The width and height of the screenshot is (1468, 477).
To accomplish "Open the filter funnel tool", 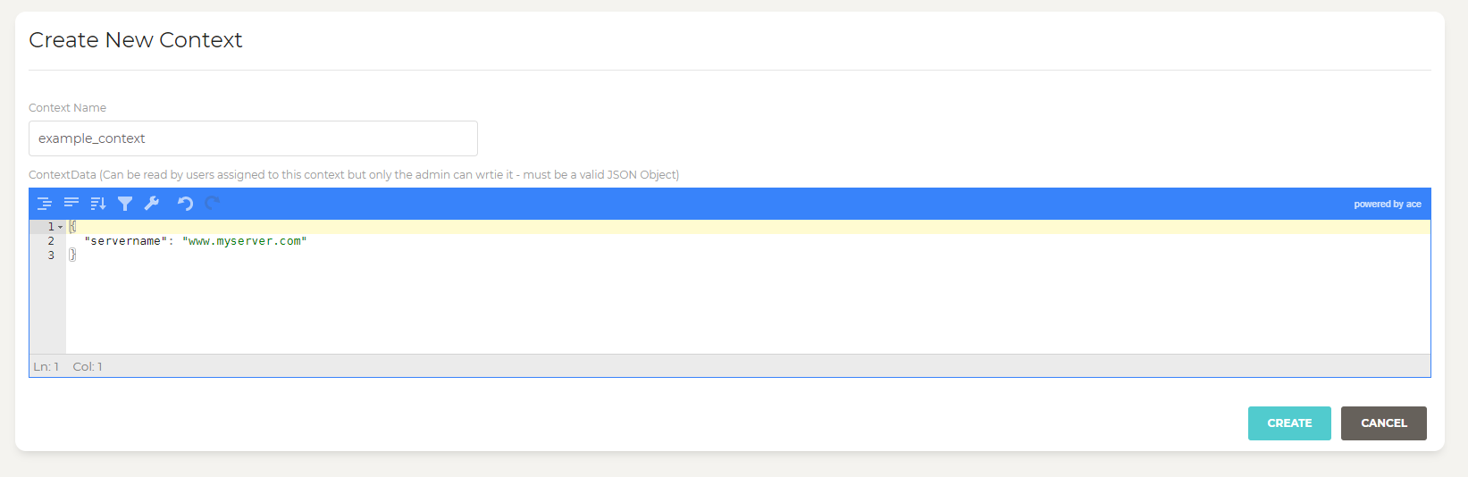I will [125, 204].
